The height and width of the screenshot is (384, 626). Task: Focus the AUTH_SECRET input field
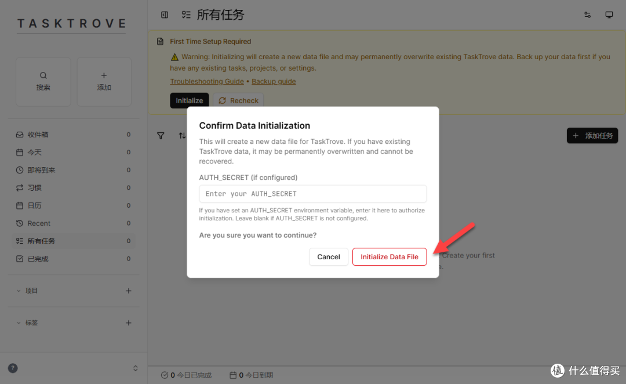[312, 194]
